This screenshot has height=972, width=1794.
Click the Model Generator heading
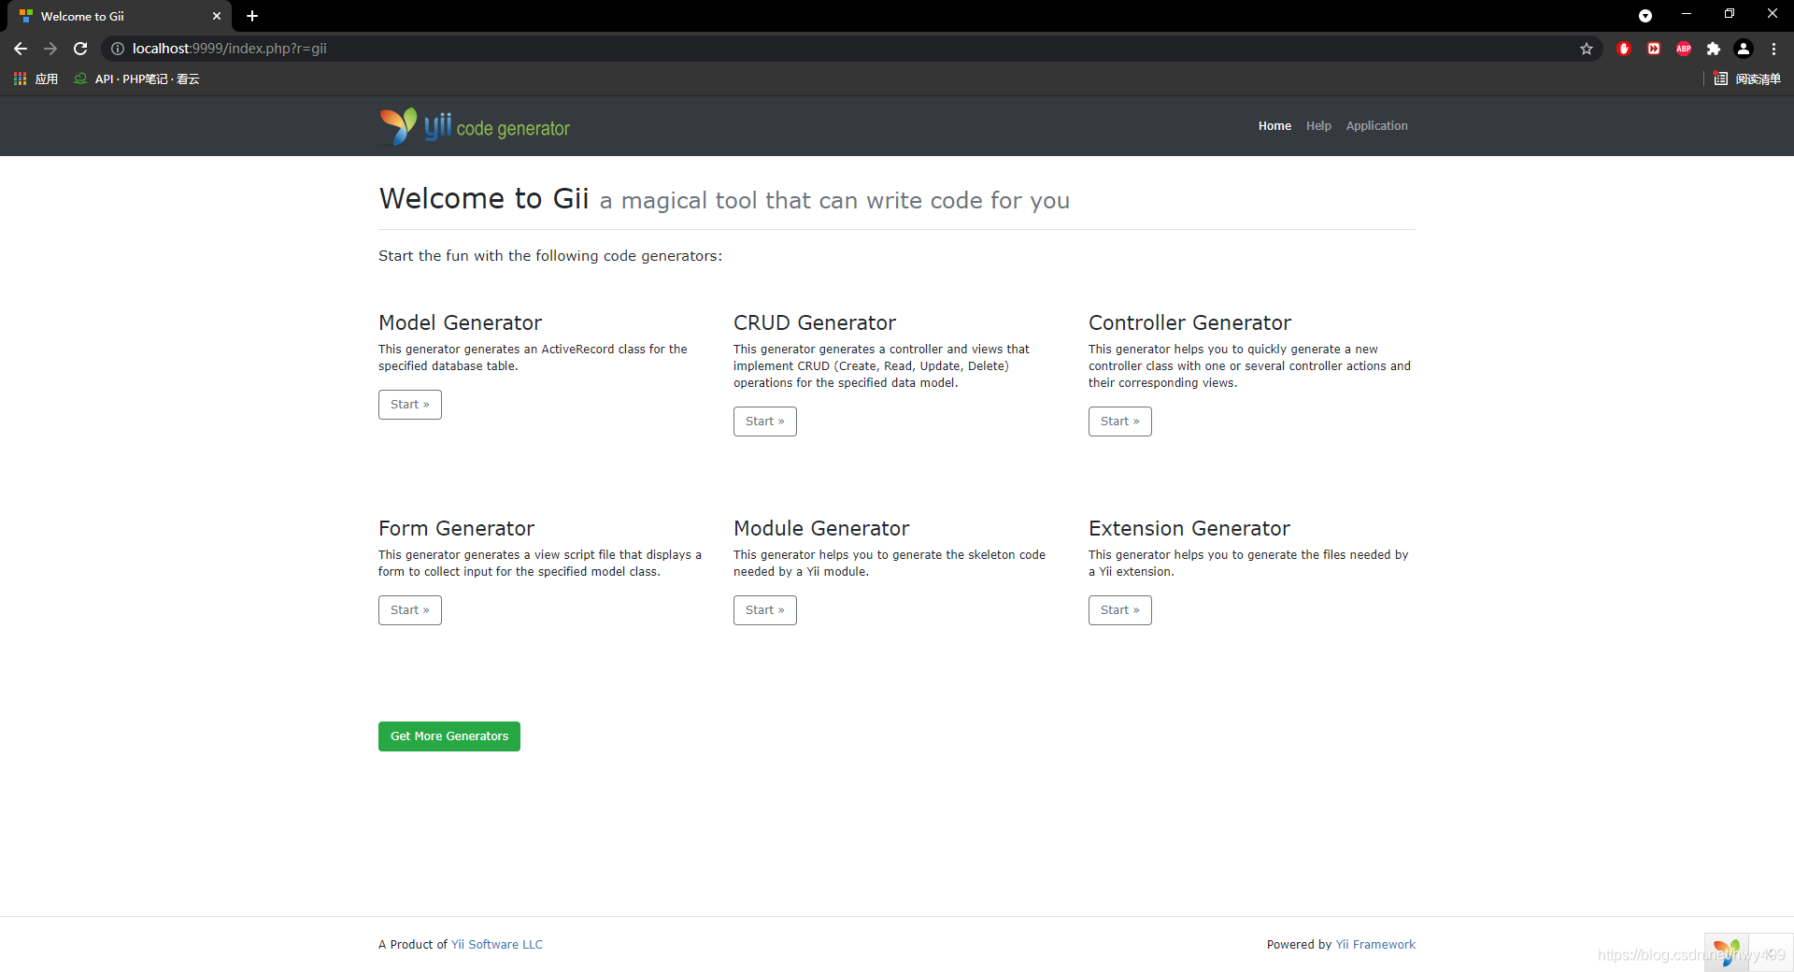tap(460, 322)
